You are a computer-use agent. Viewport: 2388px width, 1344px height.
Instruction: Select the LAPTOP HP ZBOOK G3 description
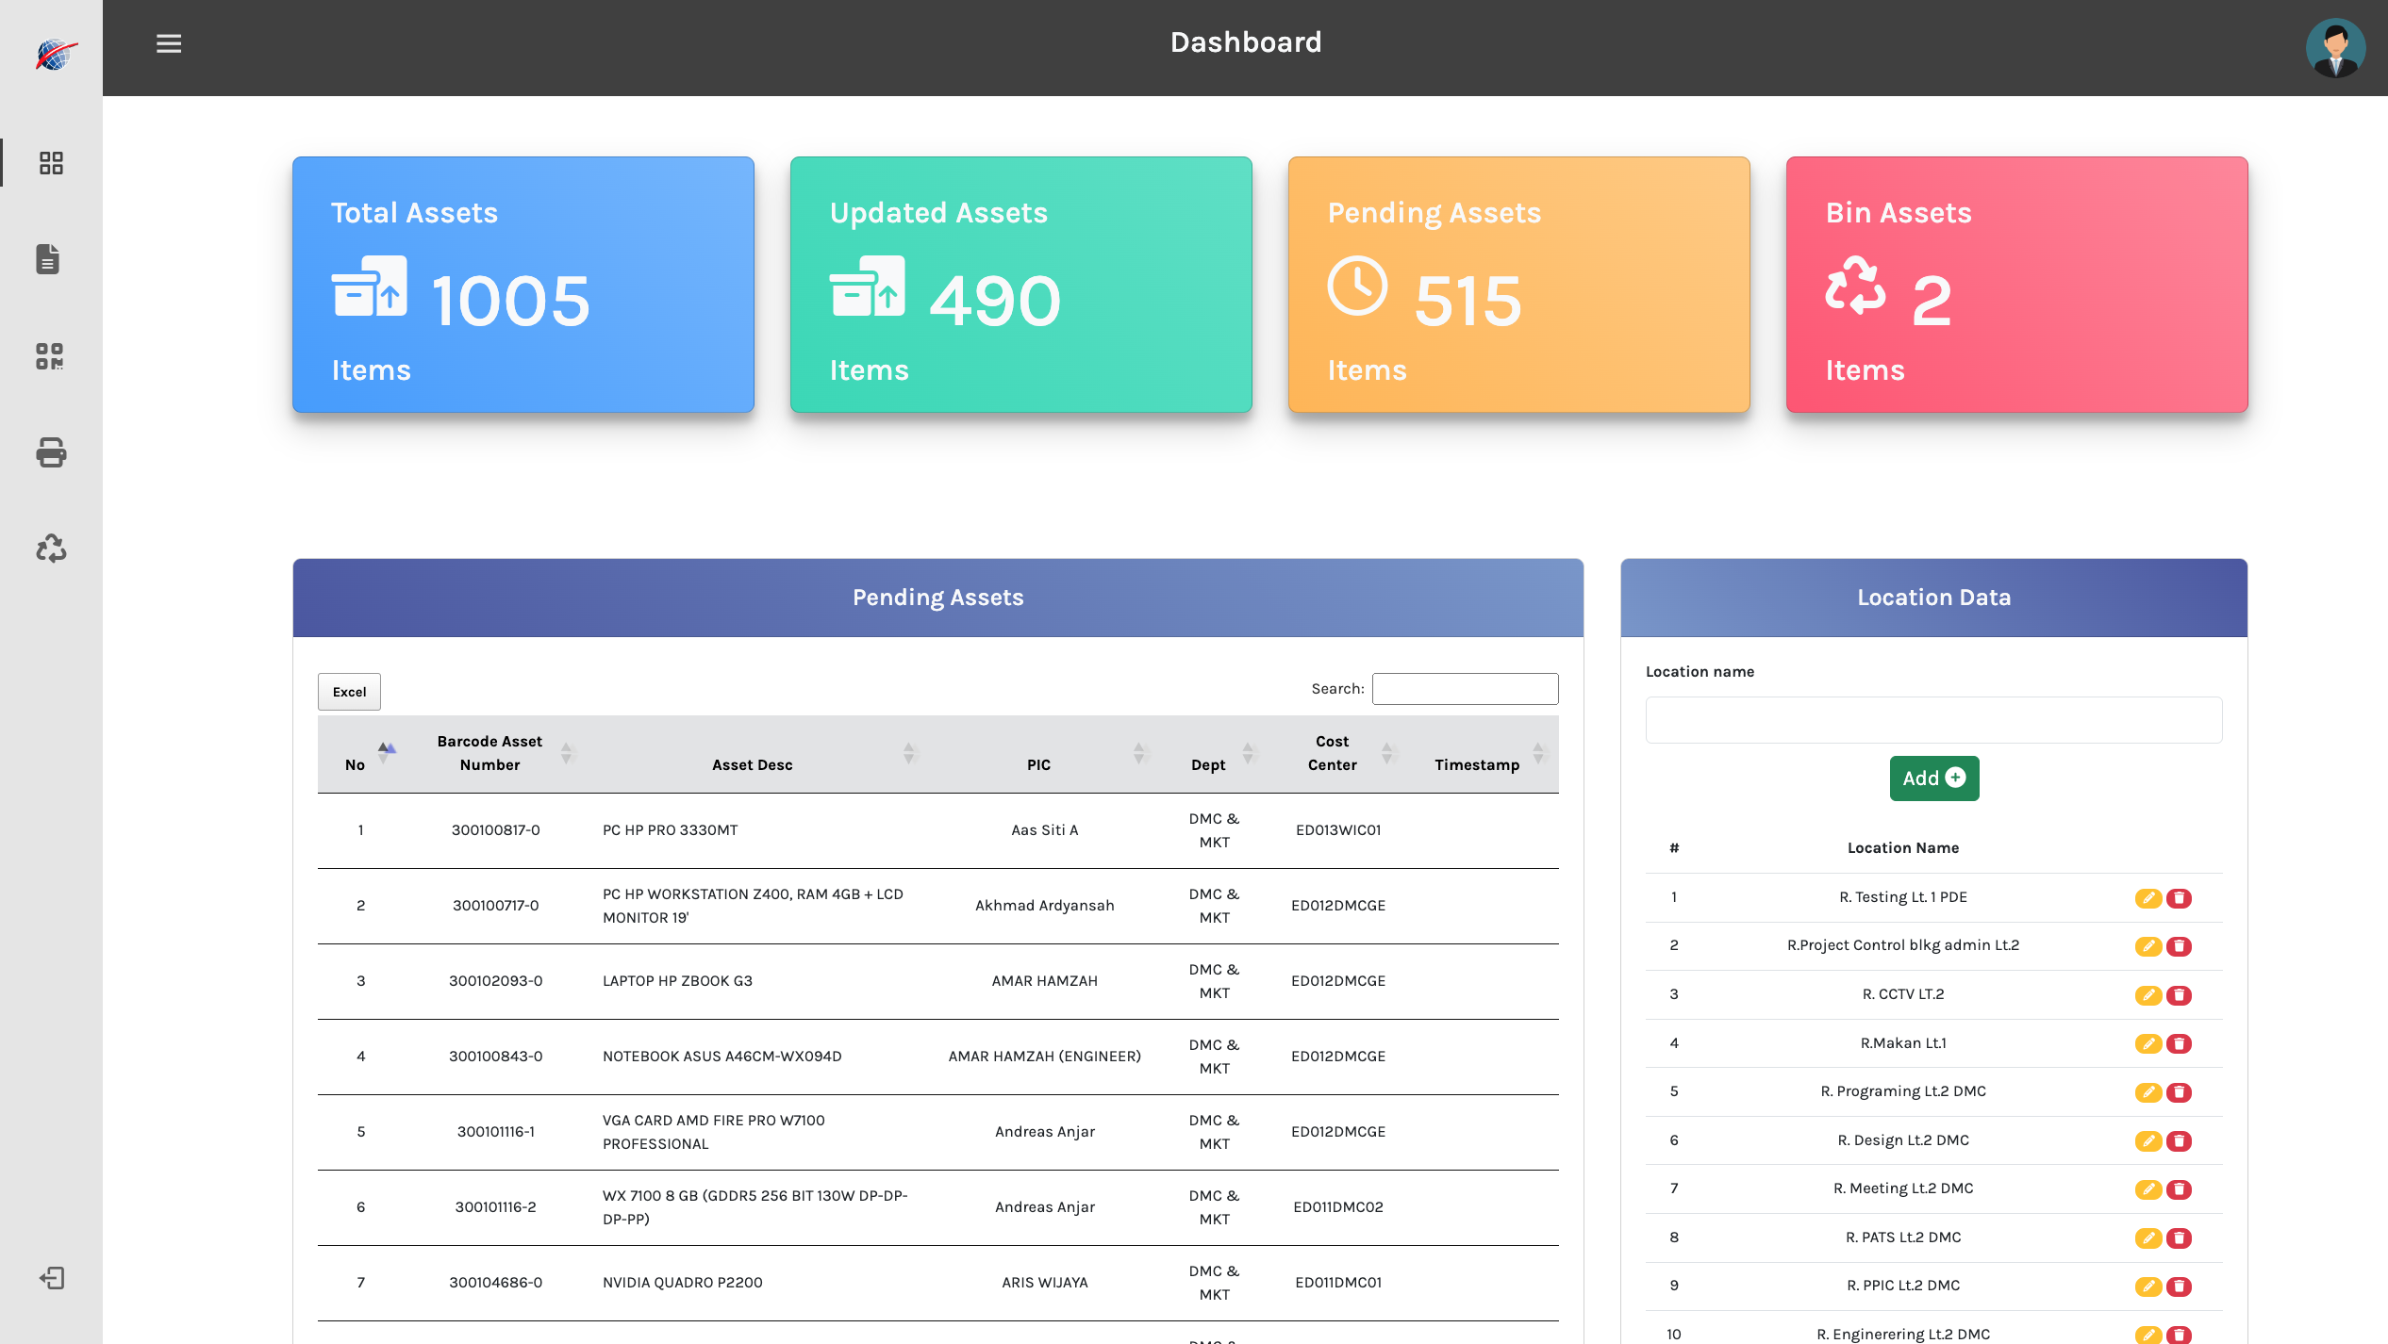(677, 981)
